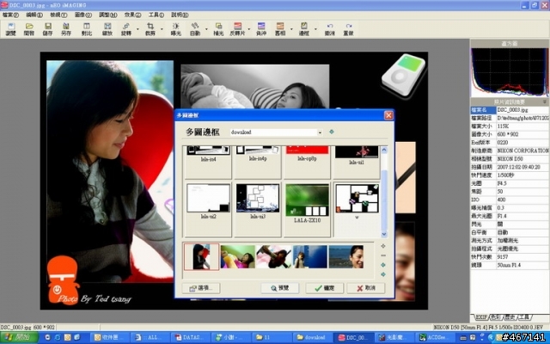Expand the Rotate tool dropdown arrow
Viewport: 550px width, 344px height.
[137, 29]
